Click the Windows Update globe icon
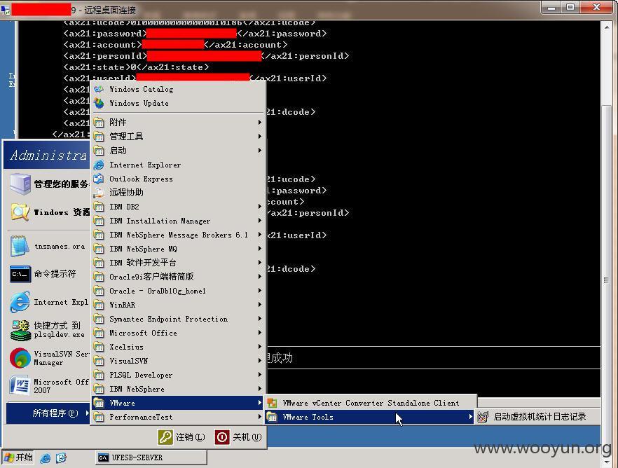This screenshot has width=618, height=468. point(99,103)
